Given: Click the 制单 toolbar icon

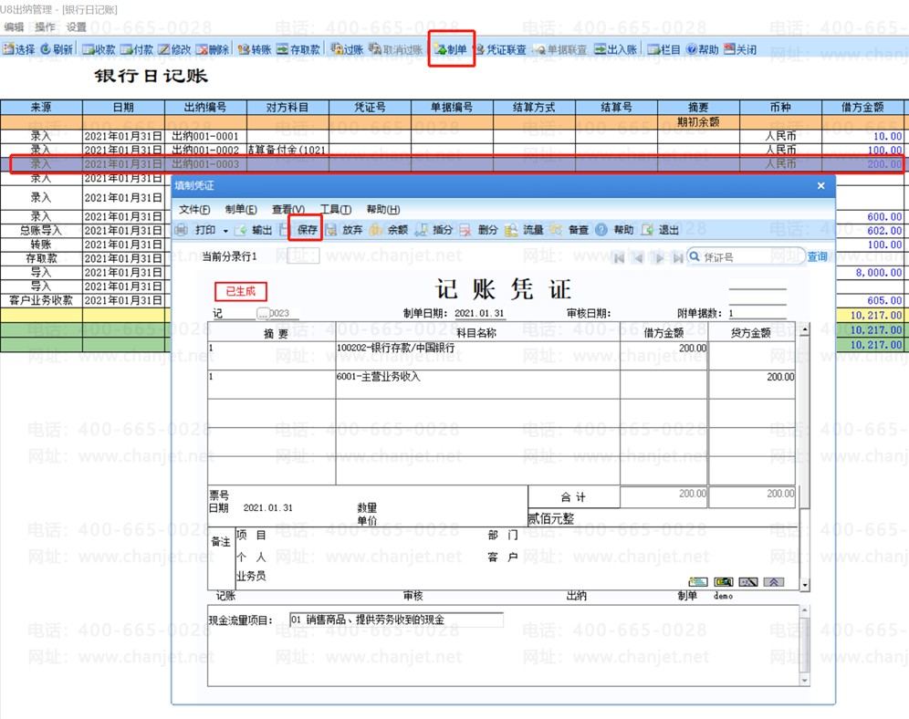Looking at the screenshot, I should click(451, 49).
